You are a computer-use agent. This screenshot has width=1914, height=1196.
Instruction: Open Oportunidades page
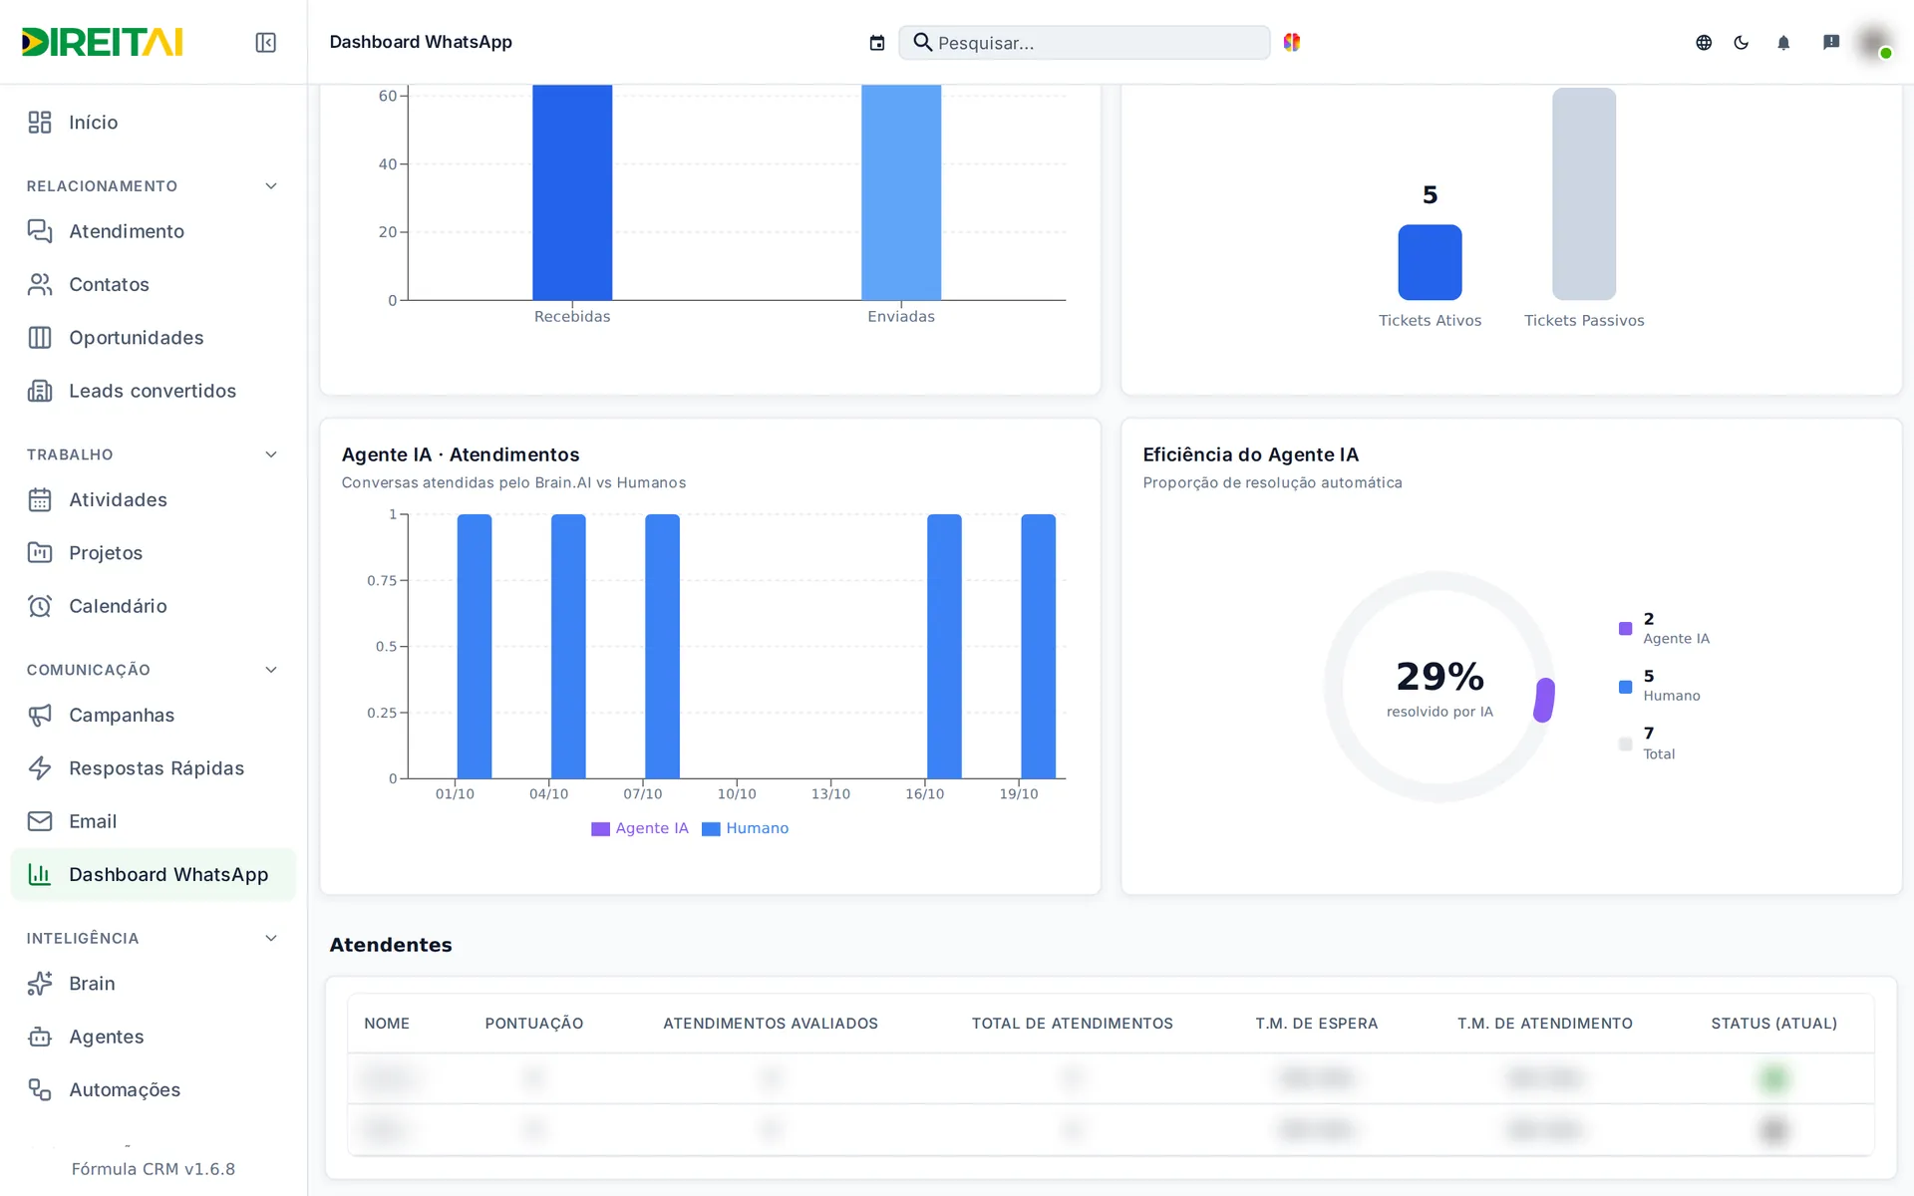point(154,338)
